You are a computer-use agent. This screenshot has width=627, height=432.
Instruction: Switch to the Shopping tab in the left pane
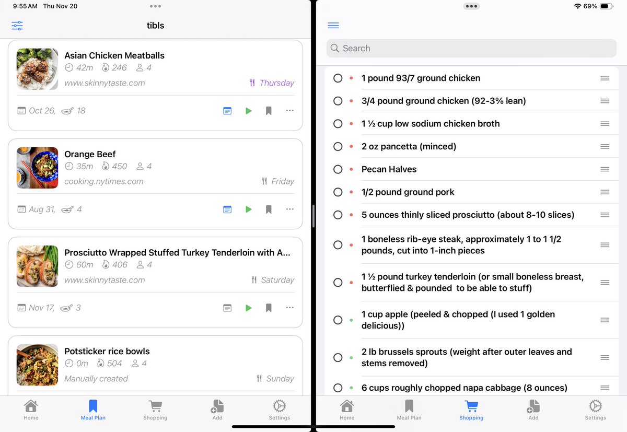[x=155, y=410]
